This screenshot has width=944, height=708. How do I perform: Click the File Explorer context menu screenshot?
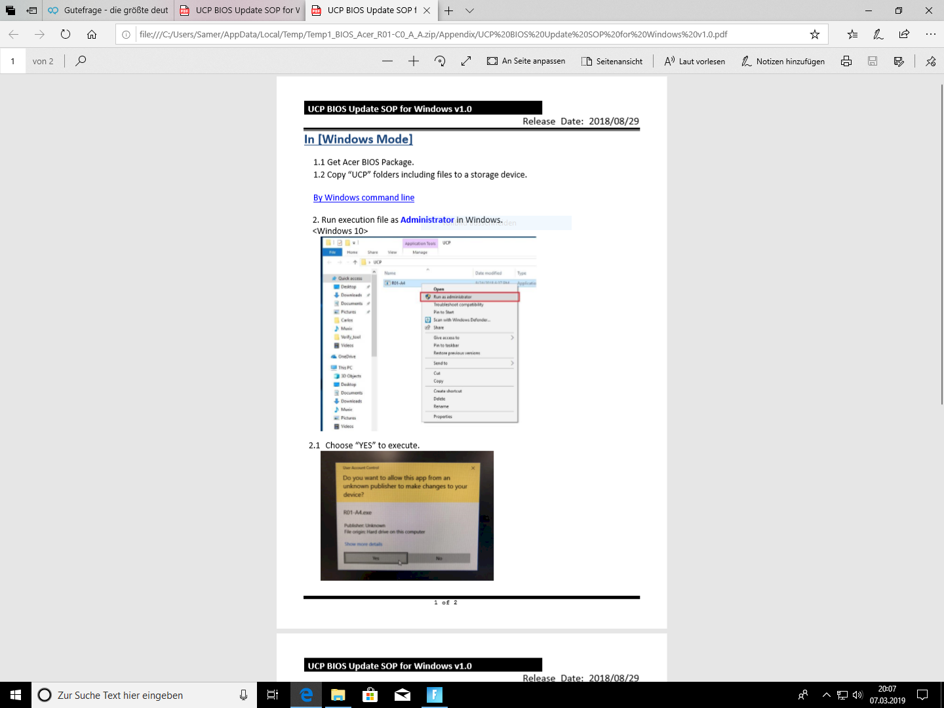429,334
